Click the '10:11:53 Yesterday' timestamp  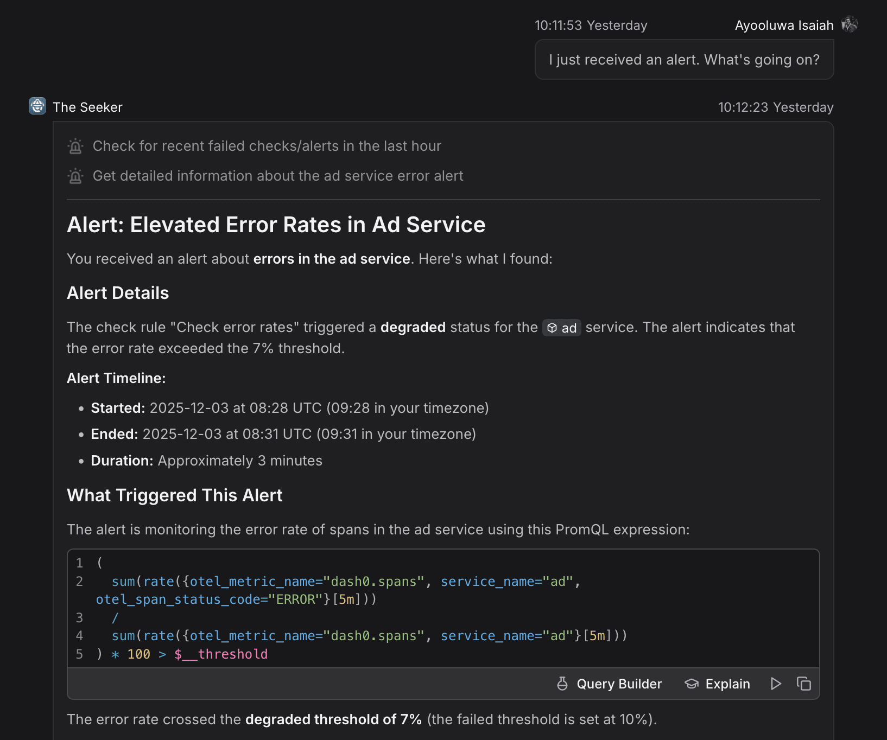pos(591,25)
